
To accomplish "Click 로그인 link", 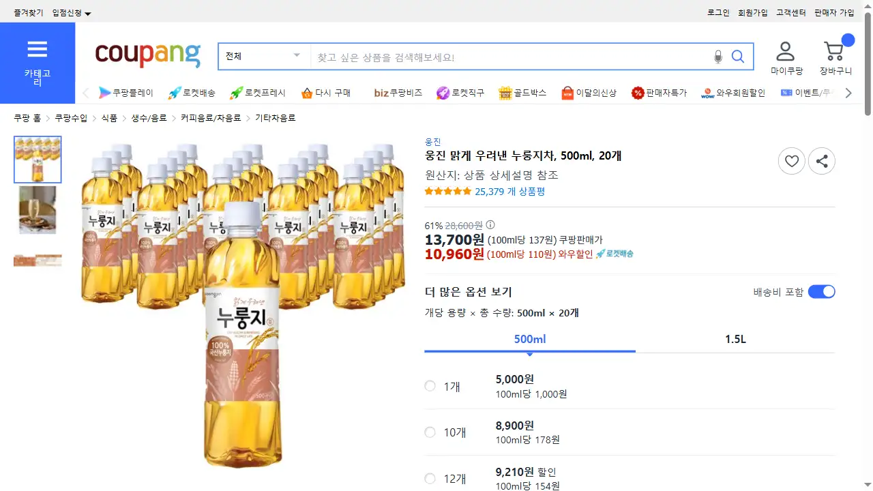I will pyautogui.click(x=718, y=13).
